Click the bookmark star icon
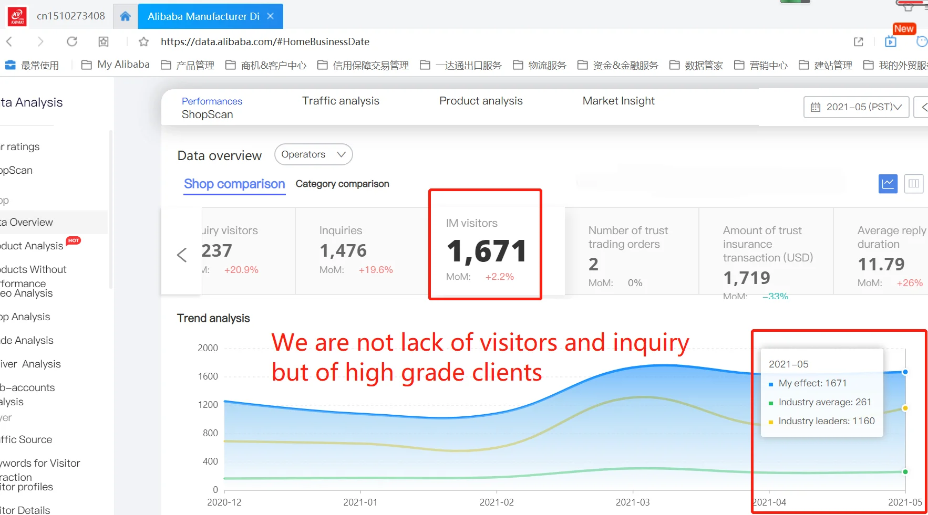 tap(143, 41)
